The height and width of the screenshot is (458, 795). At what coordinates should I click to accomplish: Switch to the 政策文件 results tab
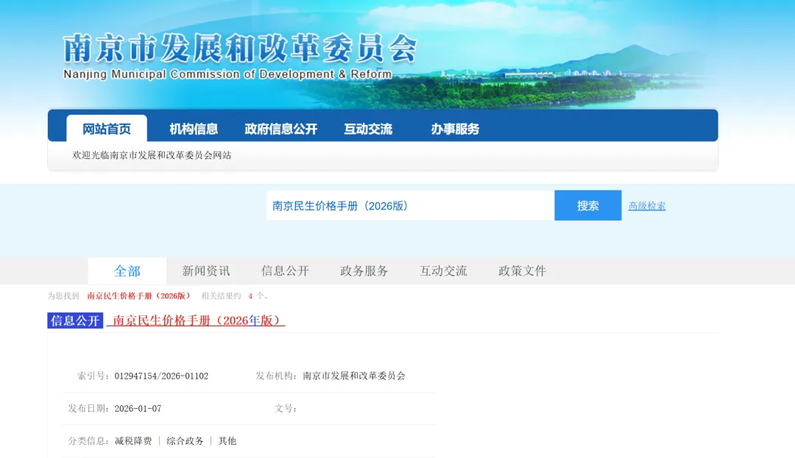[522, 271]
